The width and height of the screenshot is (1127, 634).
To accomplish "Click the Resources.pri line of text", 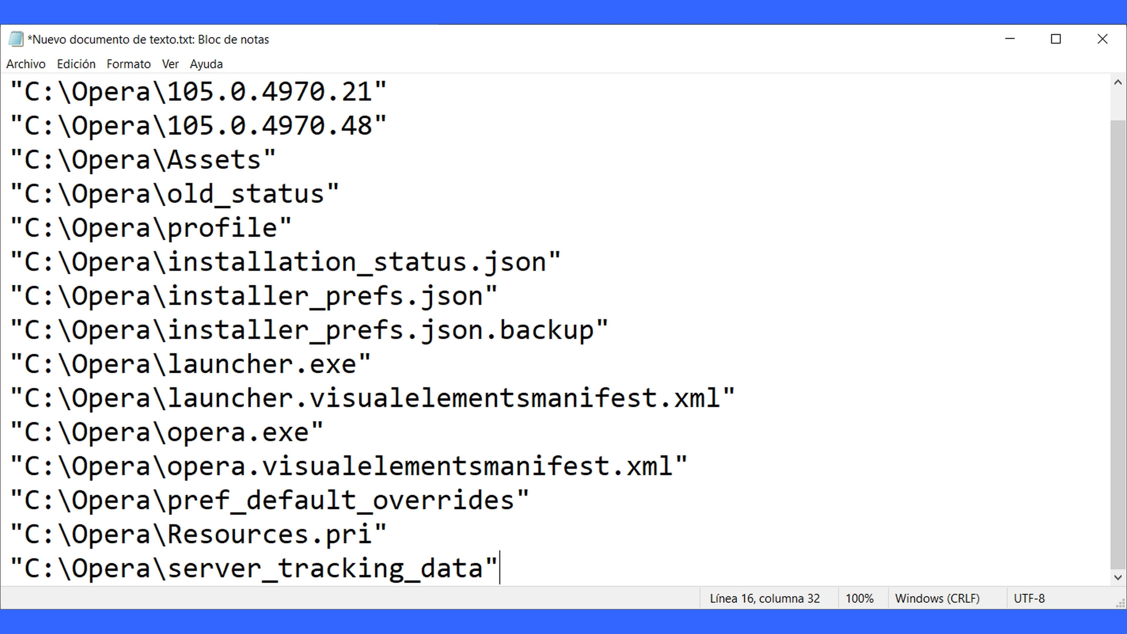I will point(198,534).
